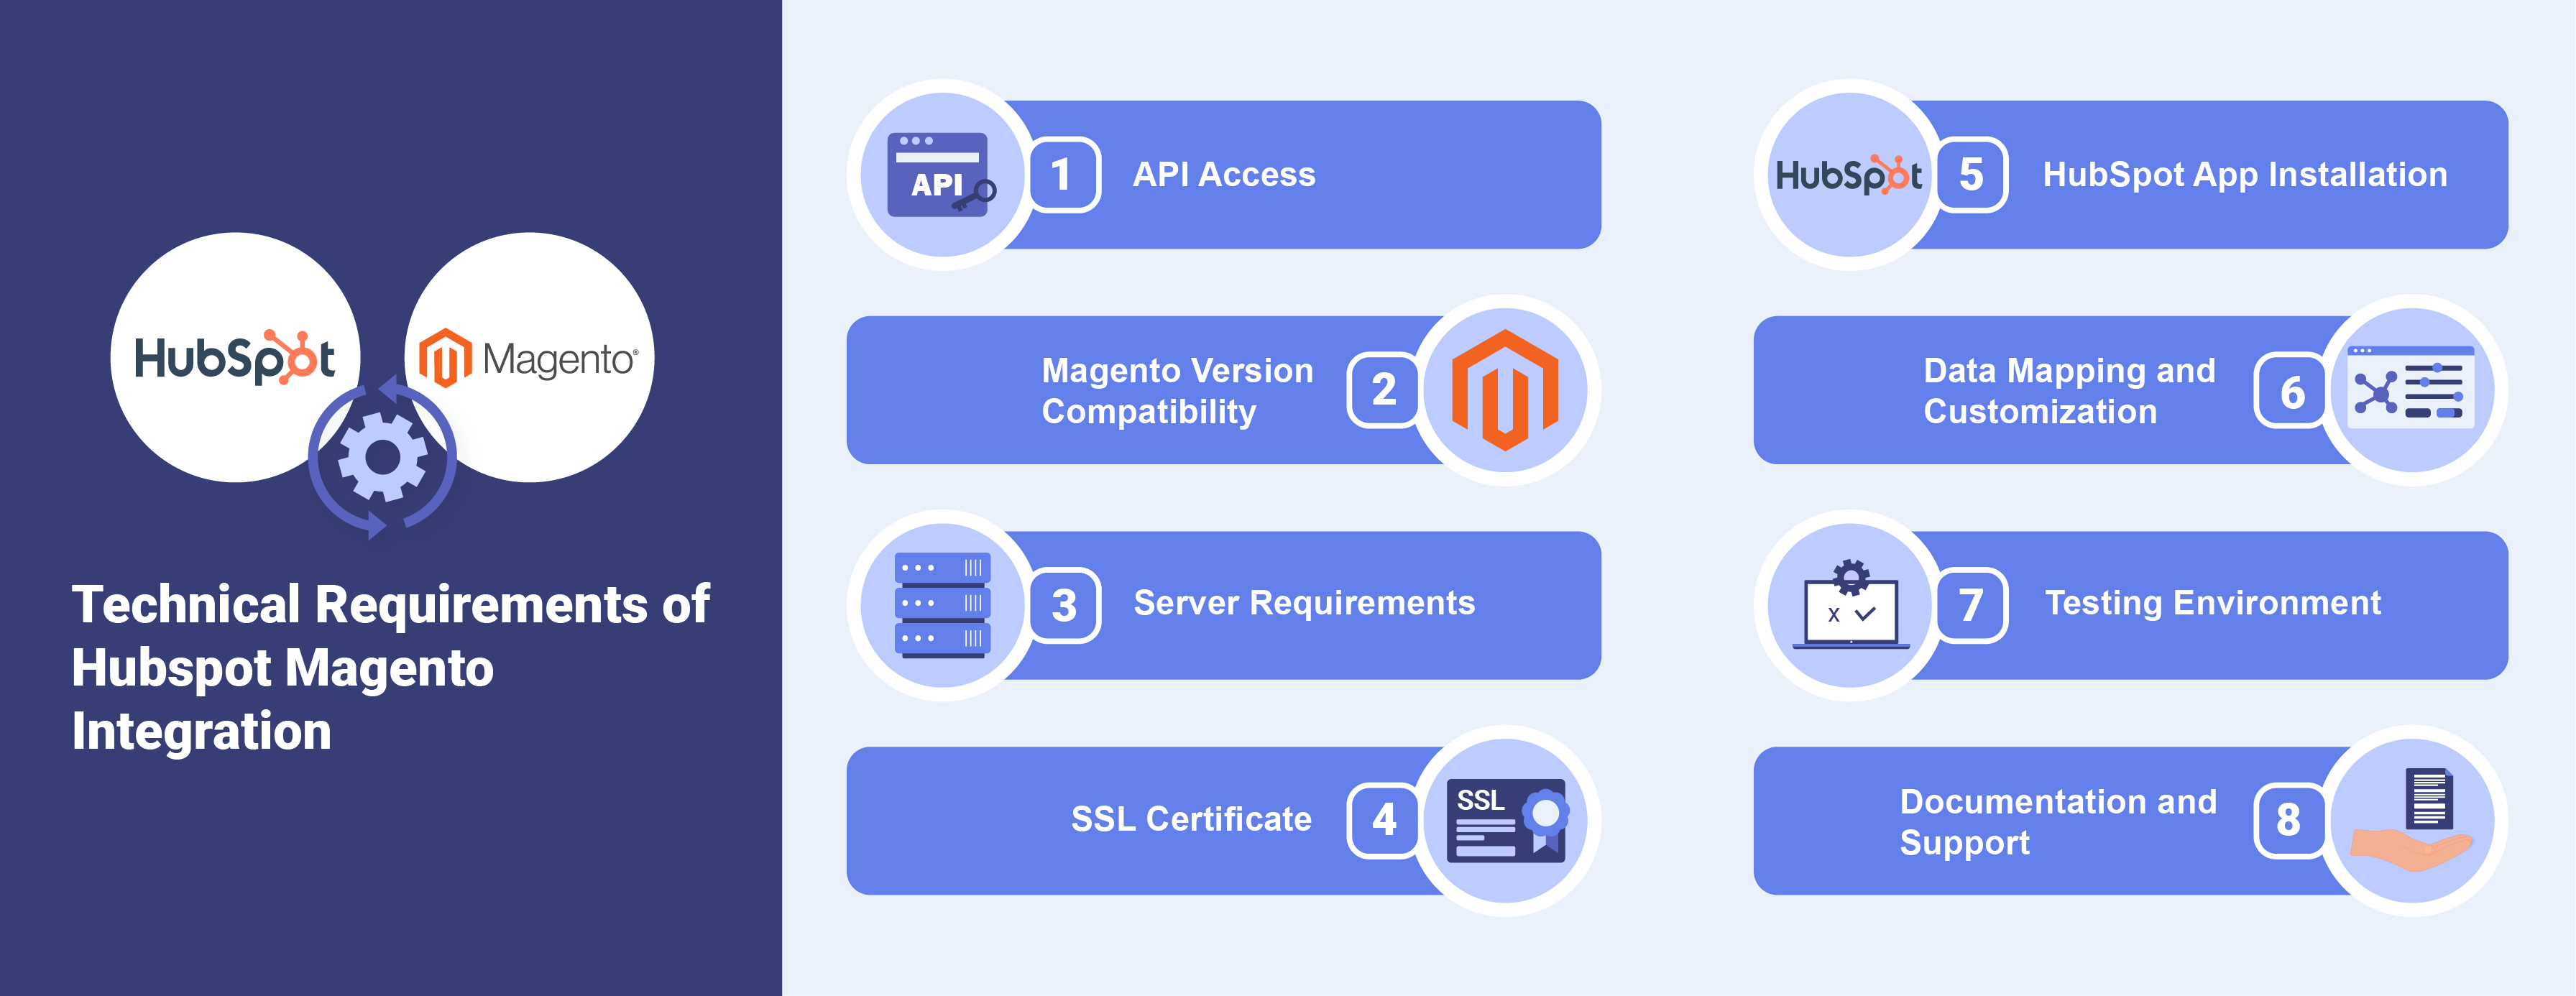Viewport: 2576px width, 996px height.
Task: Click the SSL certificate badge icon
Action: [1508, 820]
